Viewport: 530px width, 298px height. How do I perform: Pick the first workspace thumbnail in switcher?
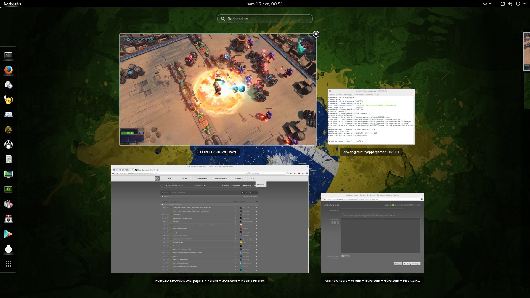(527, 52)
